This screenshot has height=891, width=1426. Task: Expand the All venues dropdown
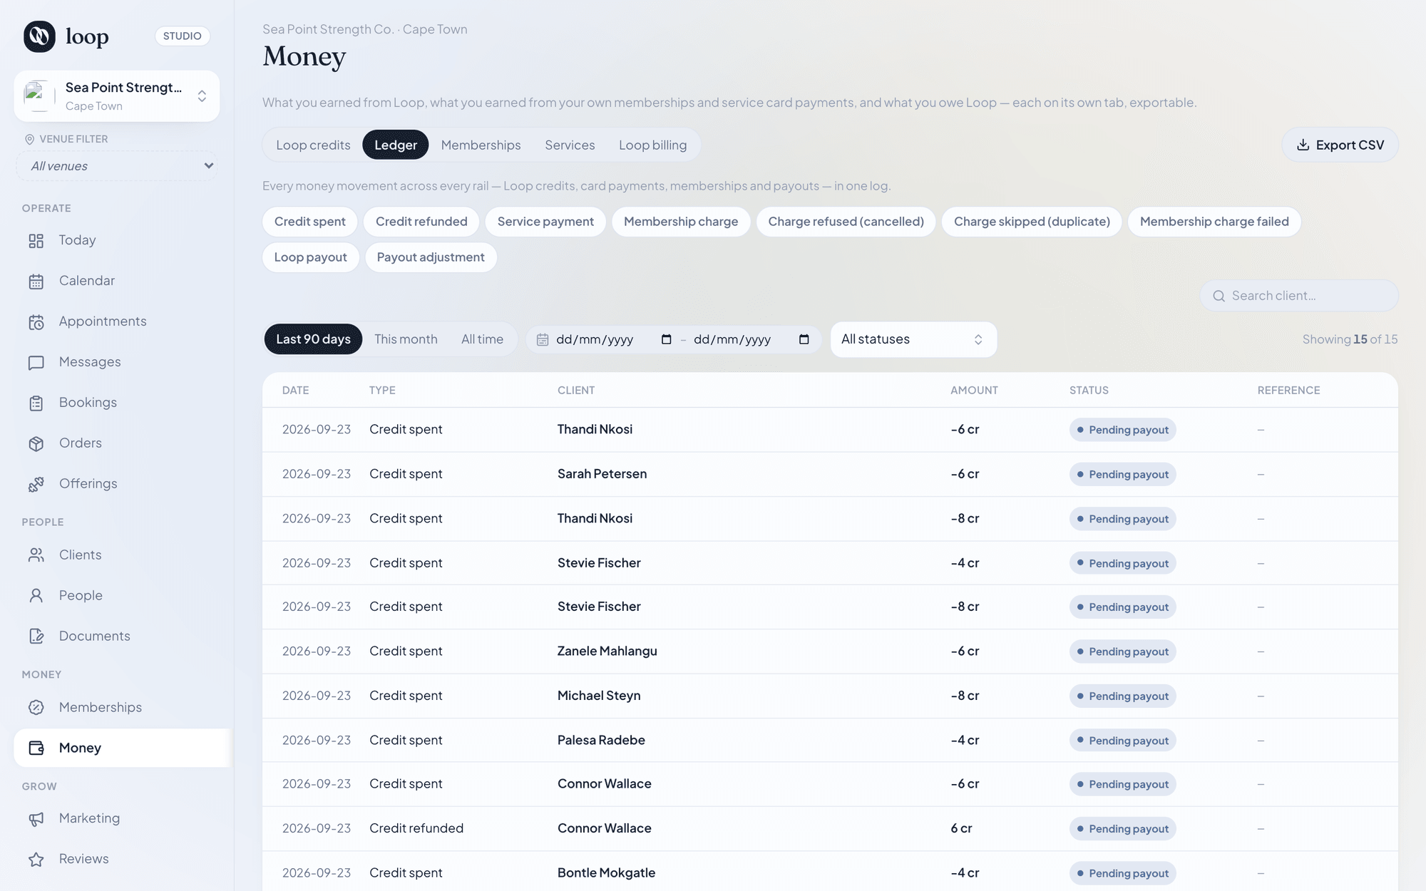click(117, 166)
